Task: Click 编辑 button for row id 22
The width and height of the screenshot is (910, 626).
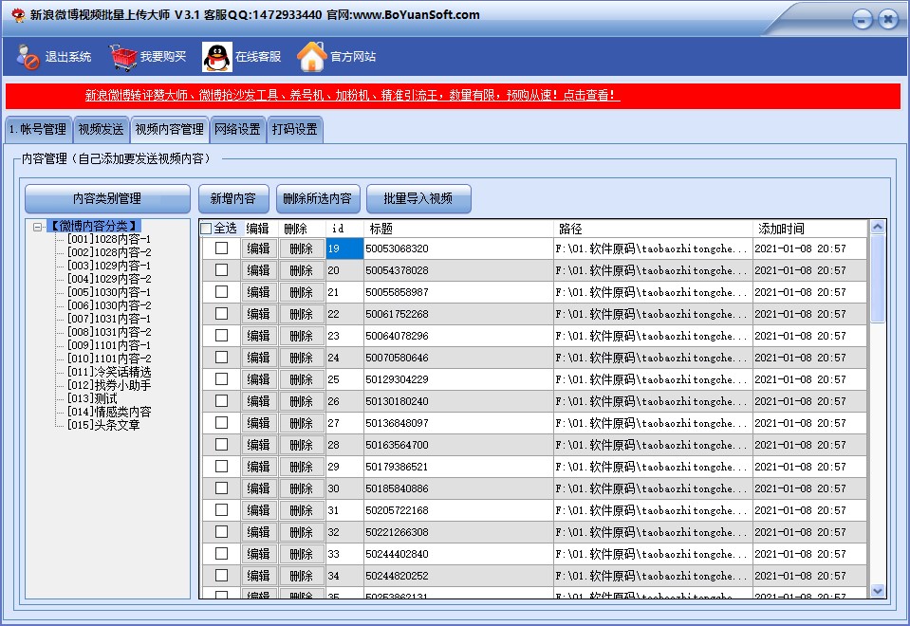Action: point(259,314)
